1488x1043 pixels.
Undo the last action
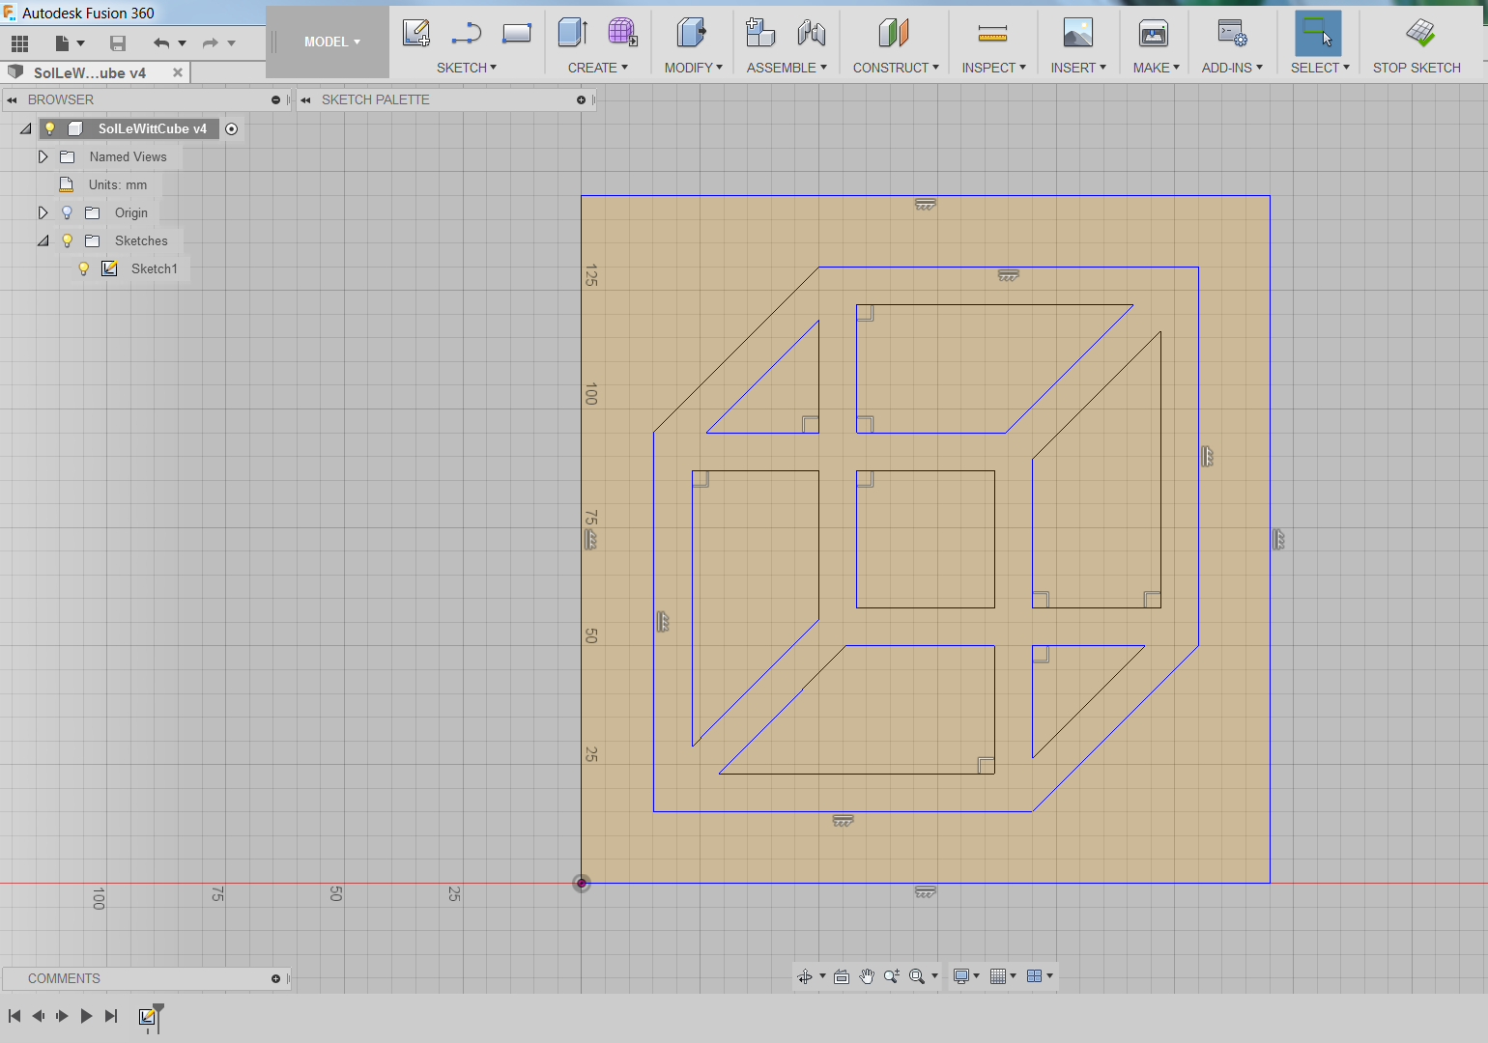pos(161,43)
